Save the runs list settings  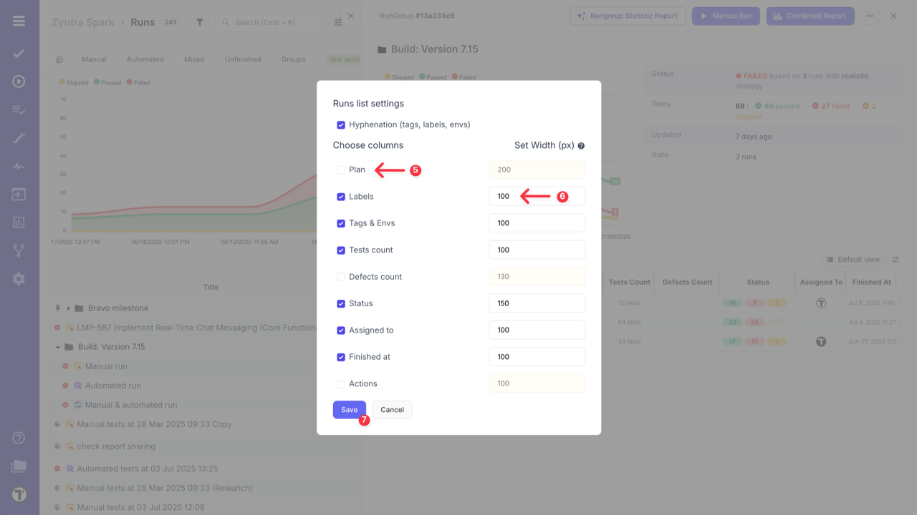coord(349,409)
